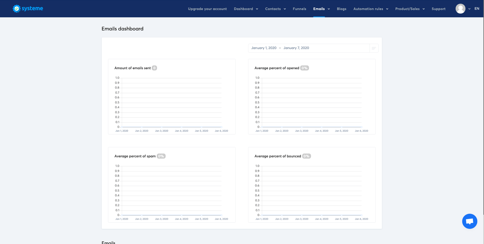Open the chat support bubble
The width and height of the screenshot is (484, 244).
pyautogui.click(x=469, y=221)
